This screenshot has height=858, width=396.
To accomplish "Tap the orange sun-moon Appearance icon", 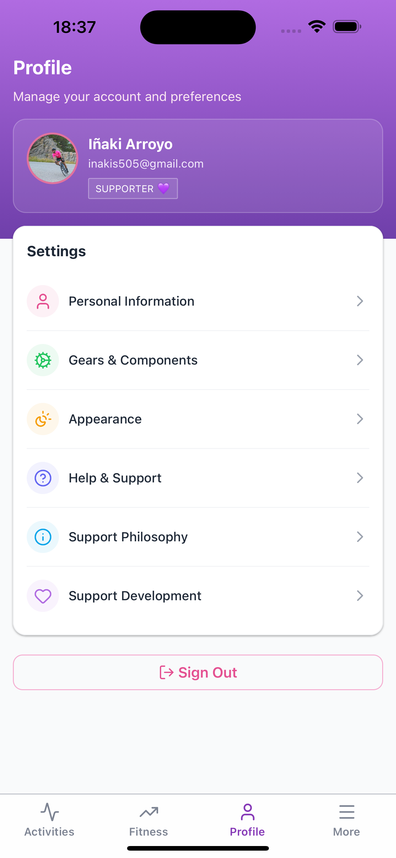I will click(43, 419).
